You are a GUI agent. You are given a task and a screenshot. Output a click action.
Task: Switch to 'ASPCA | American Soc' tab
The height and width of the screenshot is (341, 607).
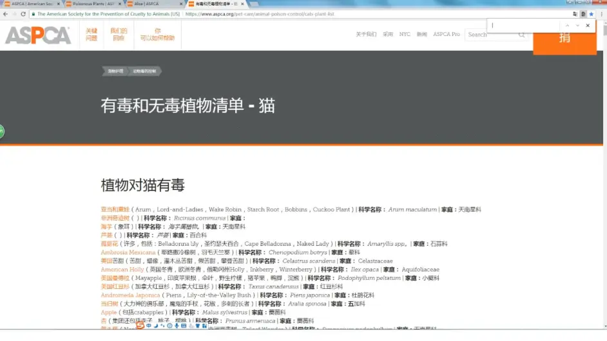pyautogui.click(x=31, y=4)
